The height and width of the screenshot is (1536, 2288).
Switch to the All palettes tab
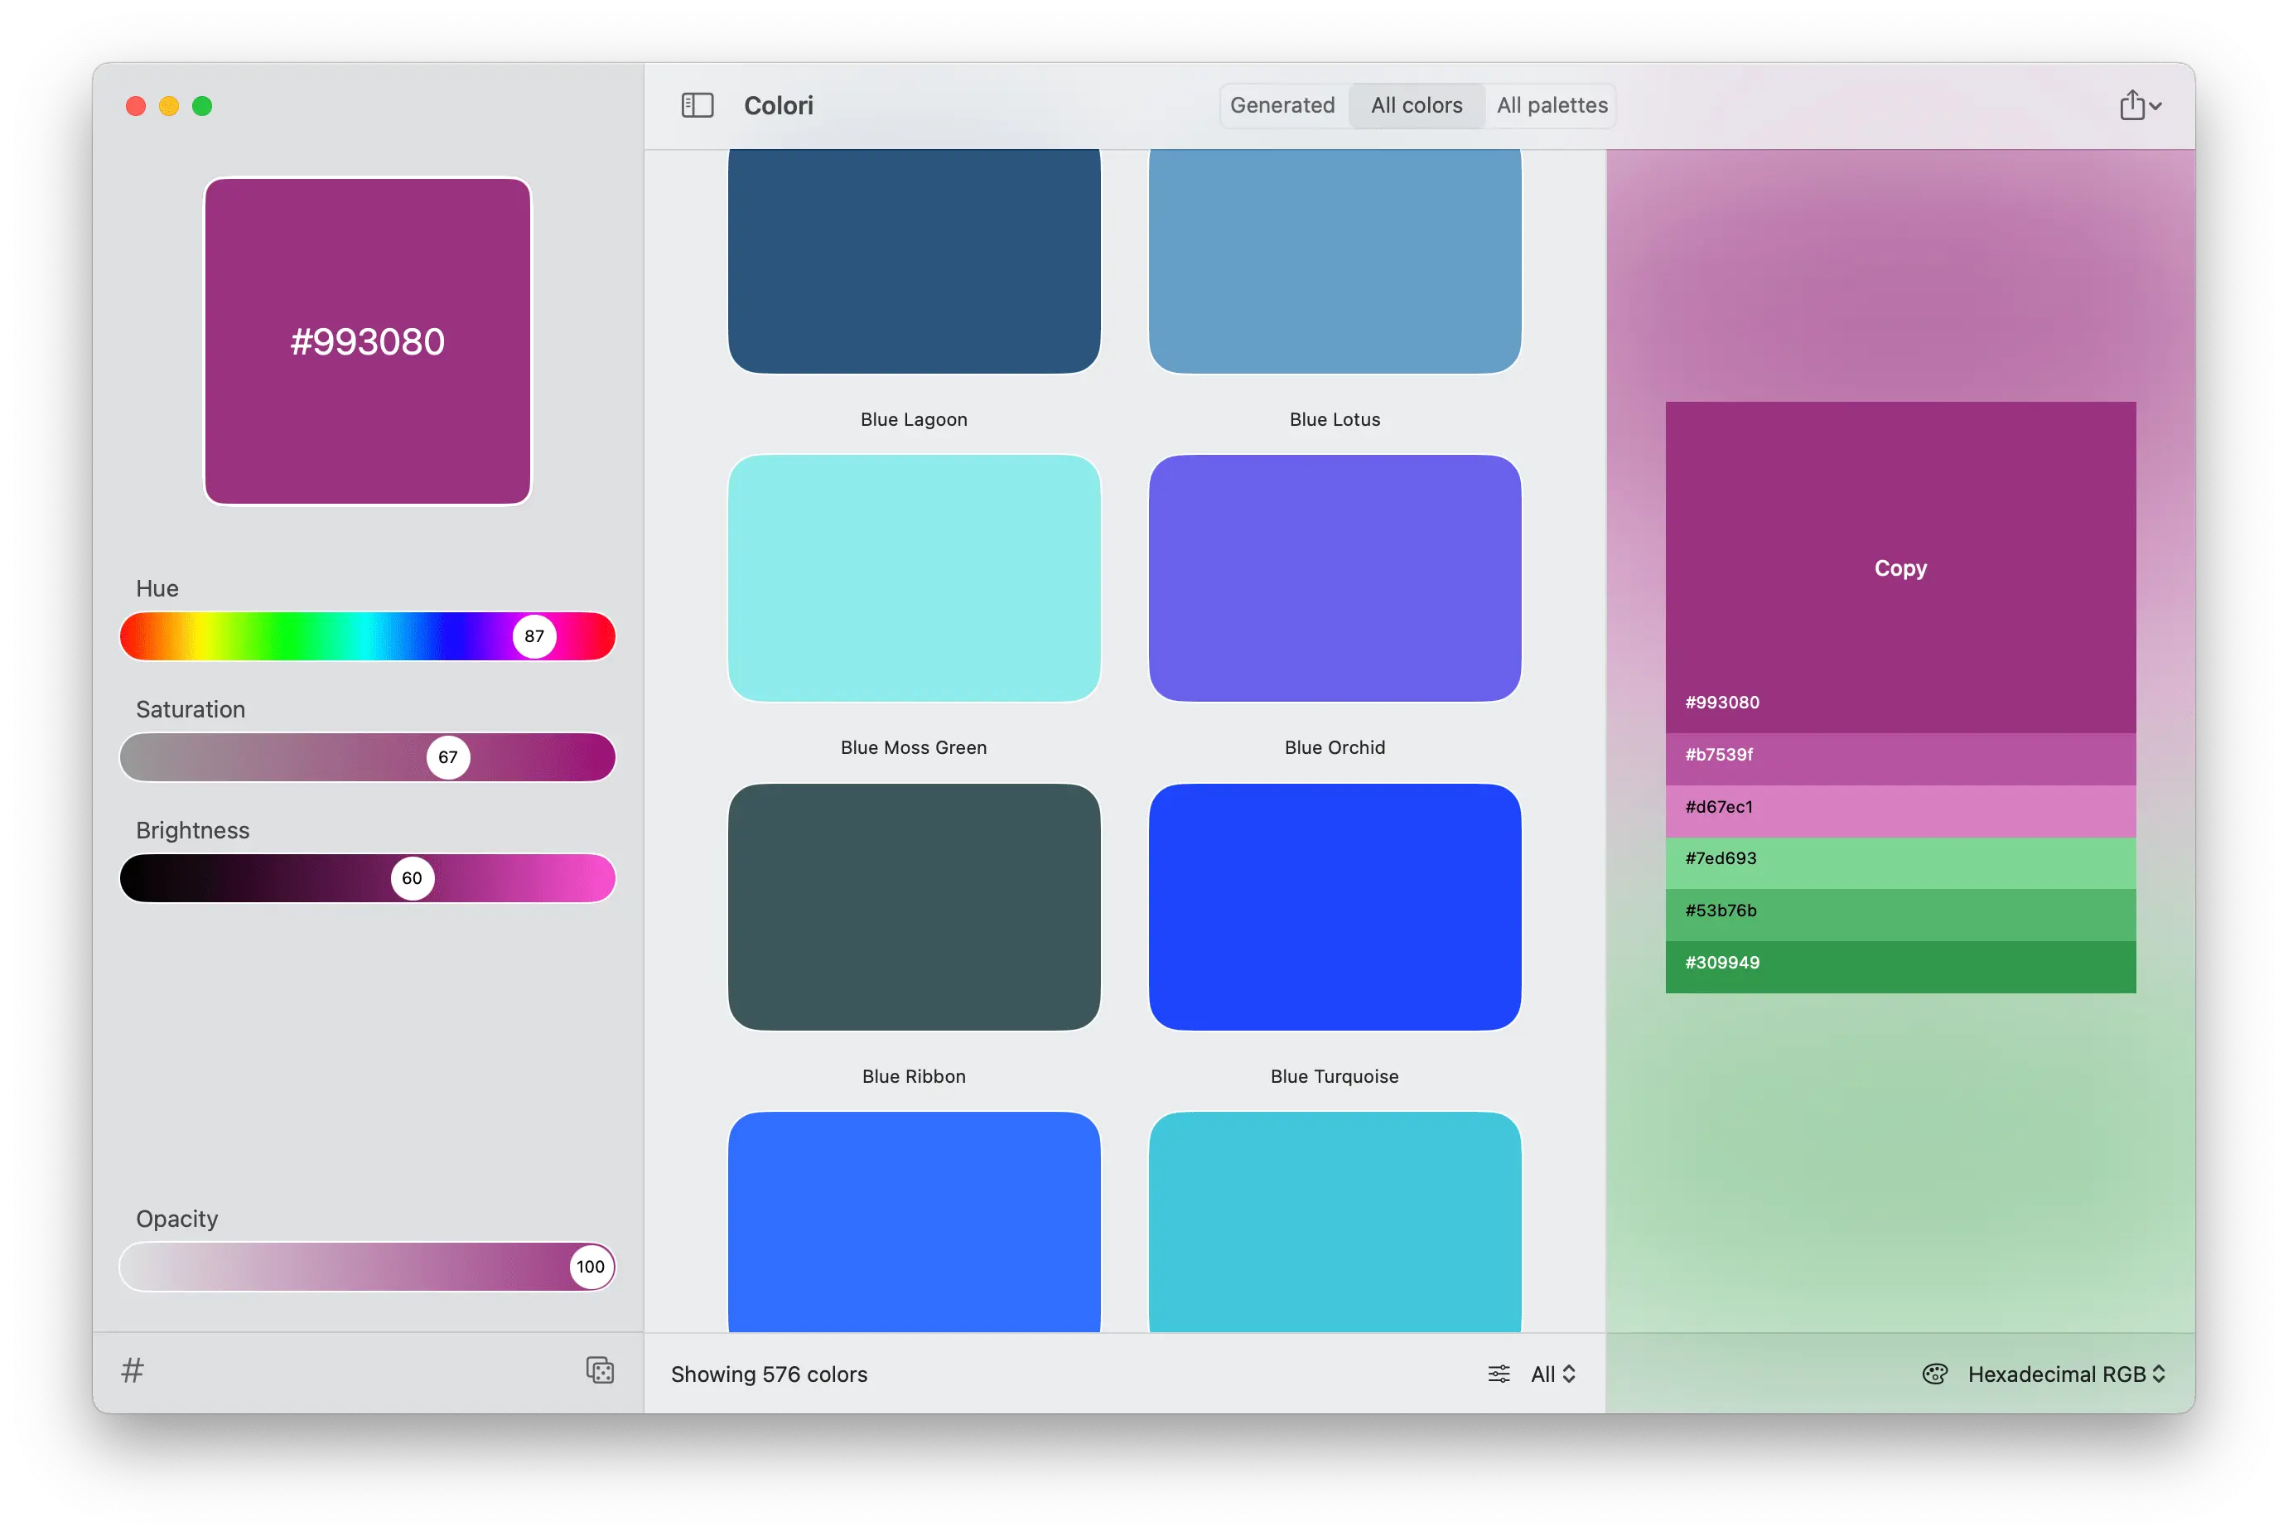click(x=1551, y=105)
